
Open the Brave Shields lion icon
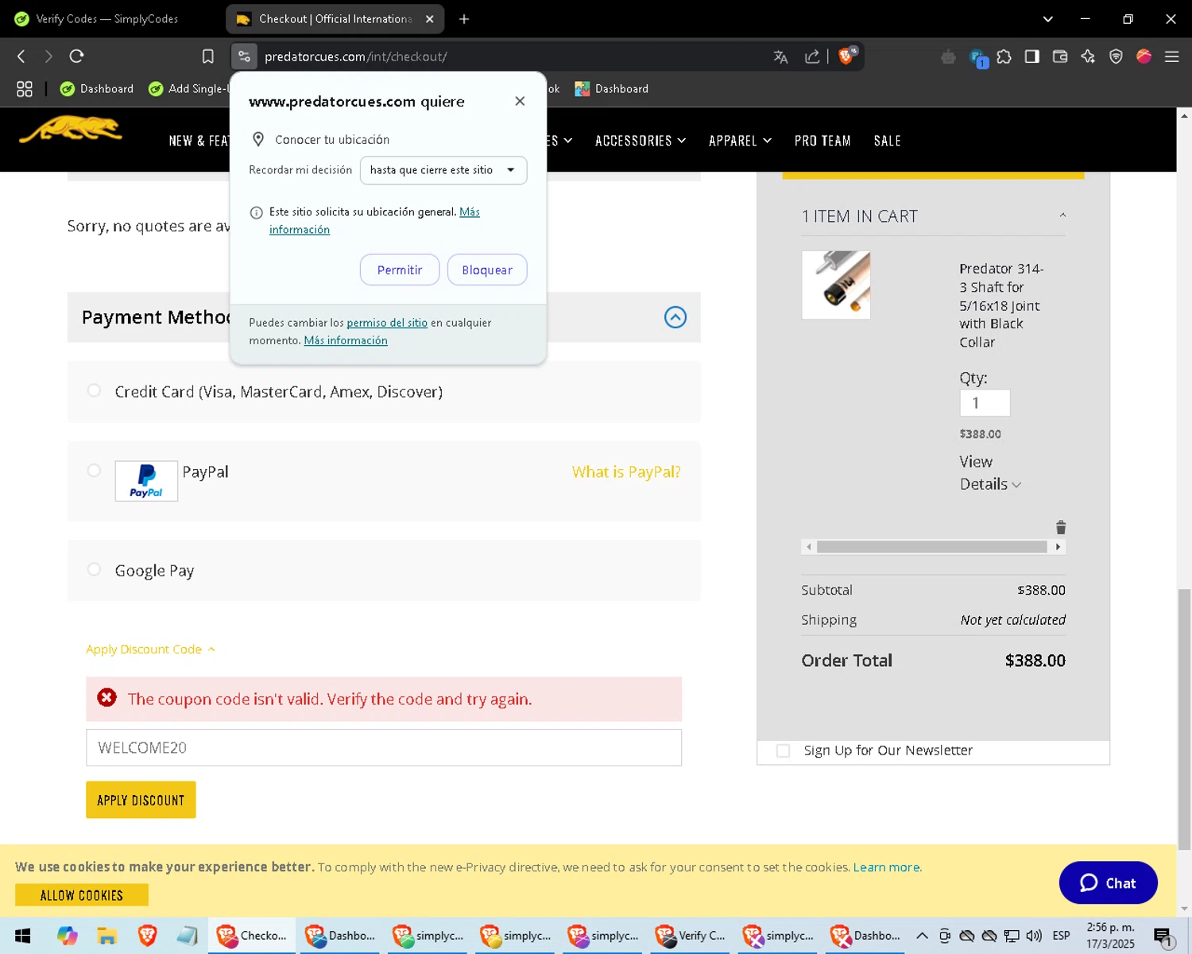click(x=847, y=56)
